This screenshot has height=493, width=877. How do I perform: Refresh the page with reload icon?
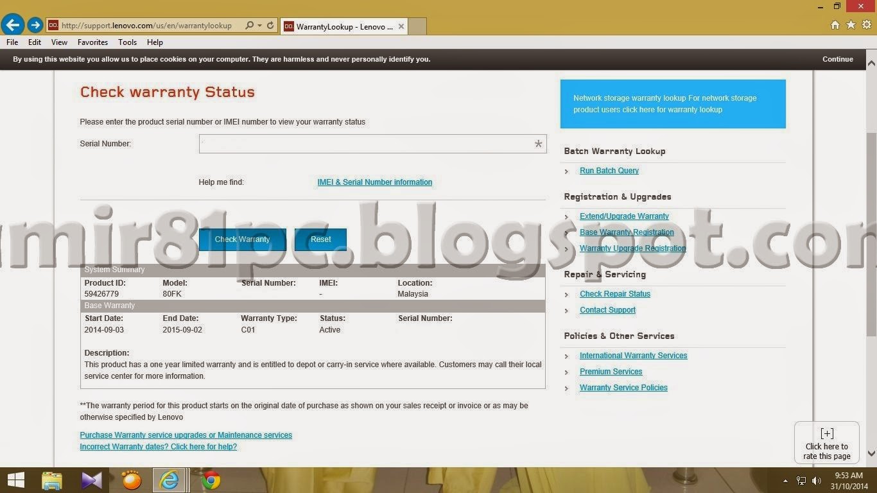coord(270,26)
